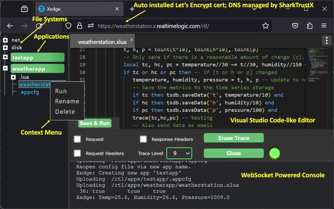334x209 pixels.
Task: Enable the Response Headers checkbox
Action: pos(143,139)
